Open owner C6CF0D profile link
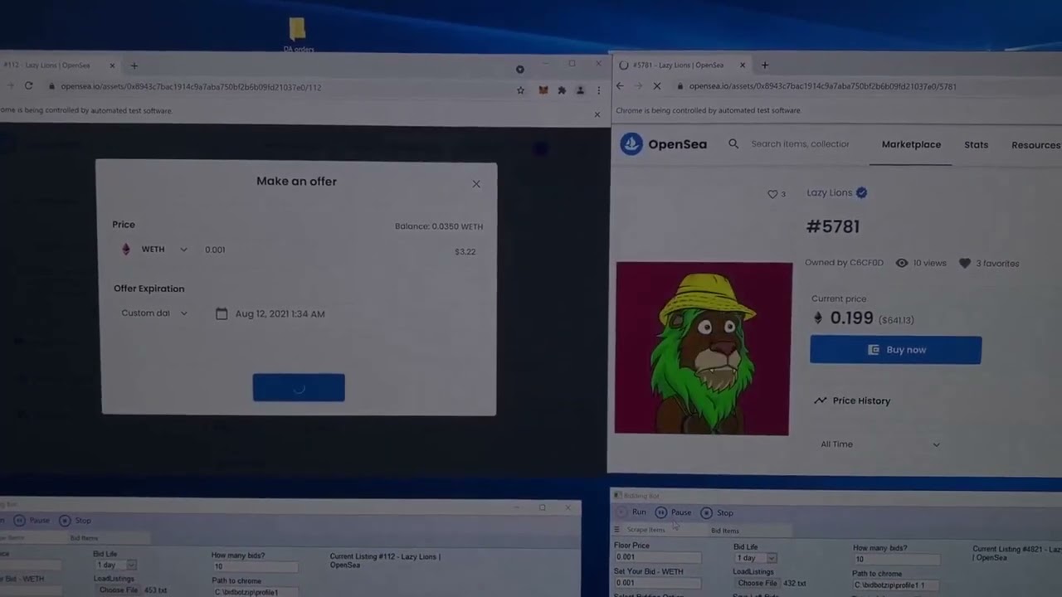The height and width of the screenshot is (597, 1062). tap(866, 263)
